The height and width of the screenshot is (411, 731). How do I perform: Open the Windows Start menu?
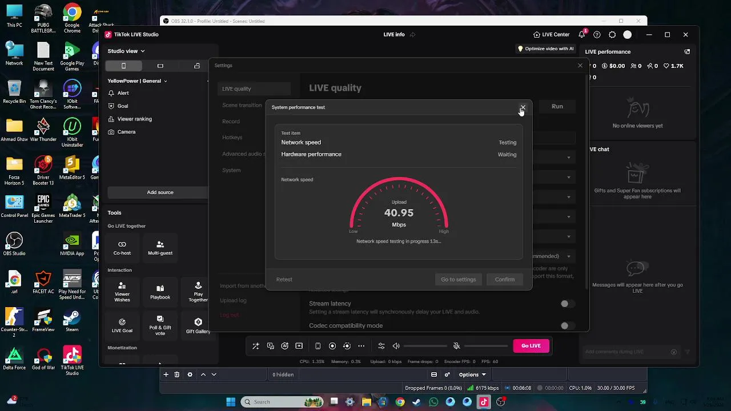click(x=231, y=402)
